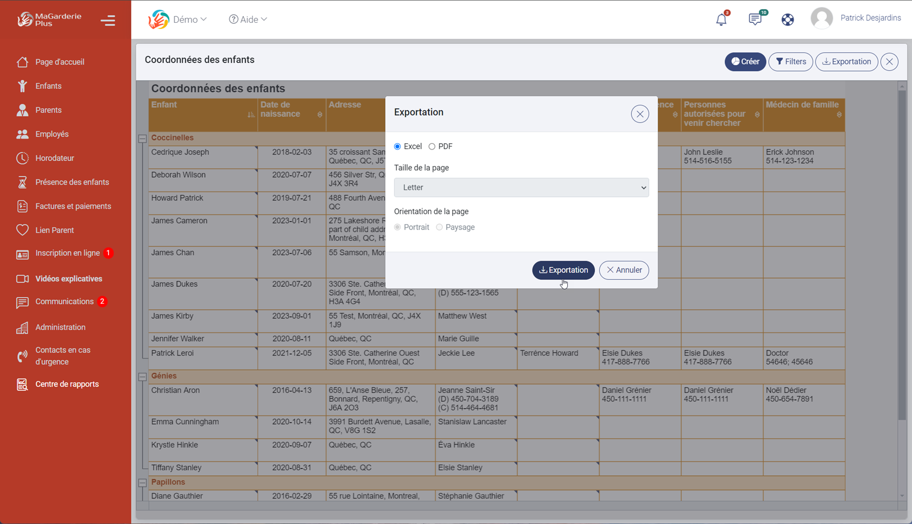
Task: Click the Centre de rapports icon
Action: 22,384
